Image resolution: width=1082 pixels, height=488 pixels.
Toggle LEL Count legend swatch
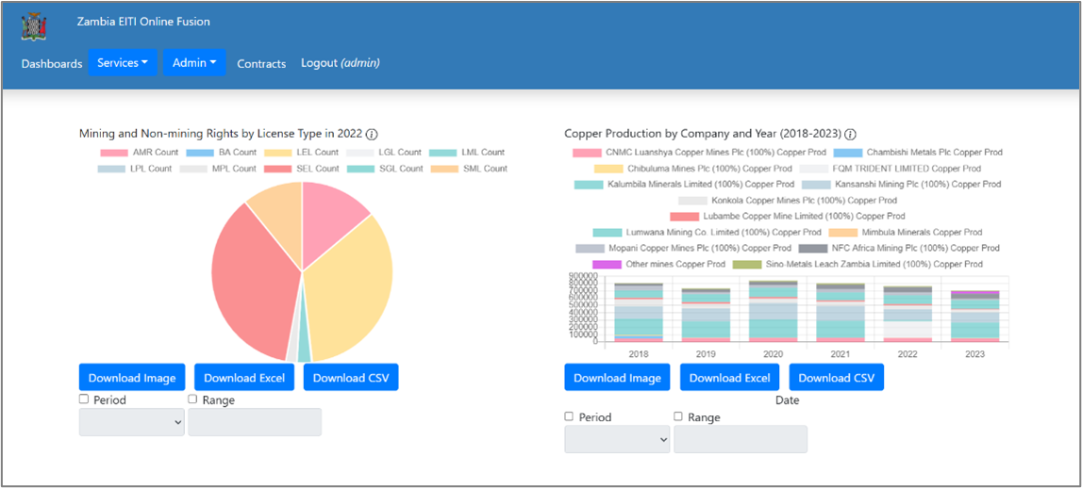(279, 153)
